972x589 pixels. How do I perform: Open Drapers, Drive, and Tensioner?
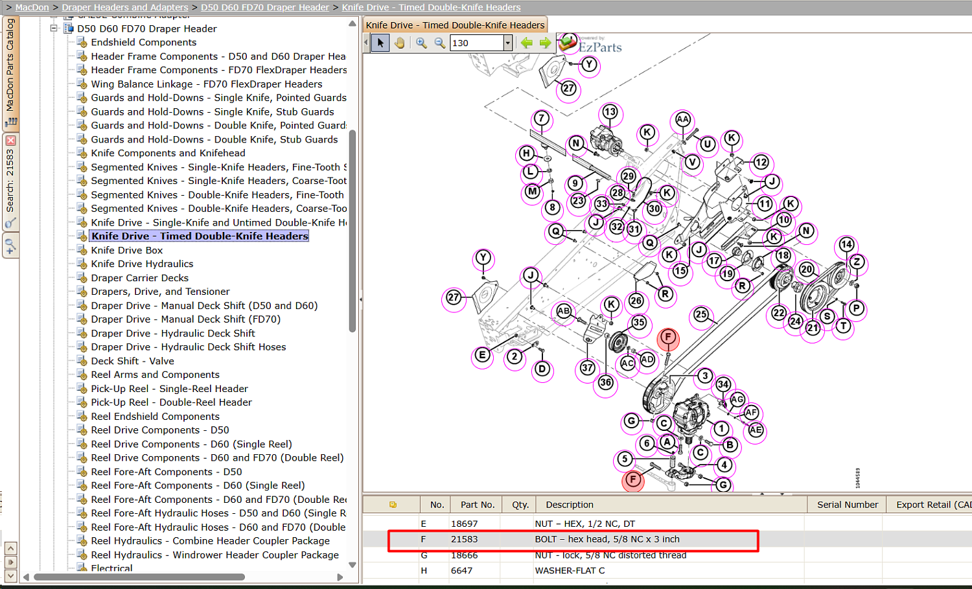pos(161,292)
